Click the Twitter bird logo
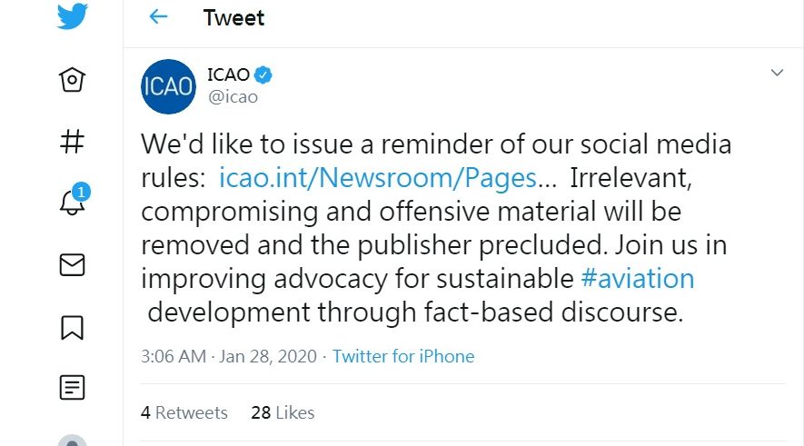 click(72, 16)
